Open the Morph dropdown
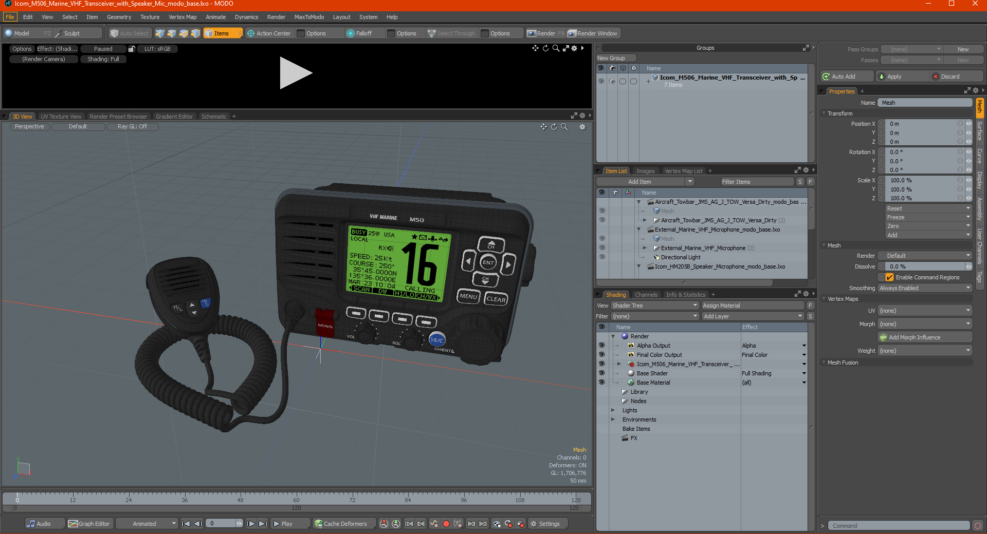This screenshot has height=534, width=987. click(924, 324)
